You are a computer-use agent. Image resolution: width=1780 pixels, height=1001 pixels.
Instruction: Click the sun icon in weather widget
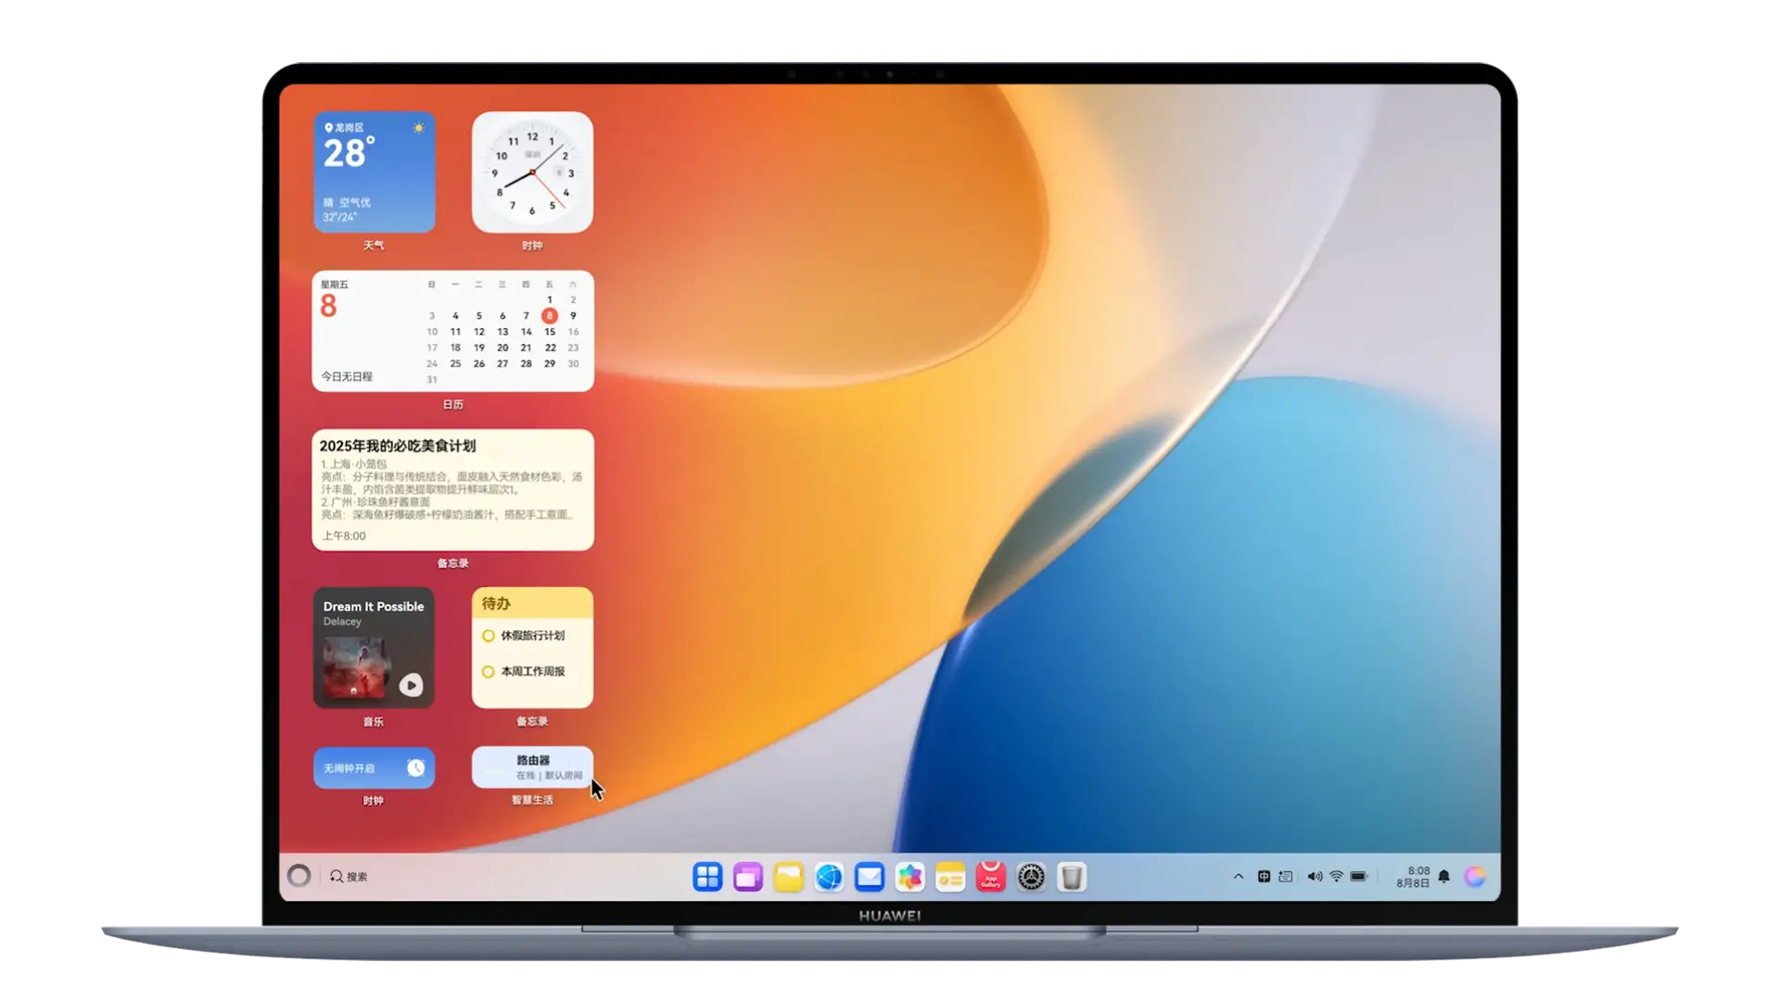pos(419,128)
